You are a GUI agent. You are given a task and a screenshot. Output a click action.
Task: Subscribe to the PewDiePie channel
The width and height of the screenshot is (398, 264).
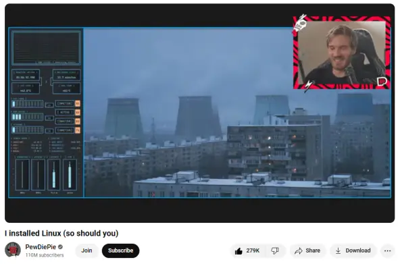coord(120,250)
